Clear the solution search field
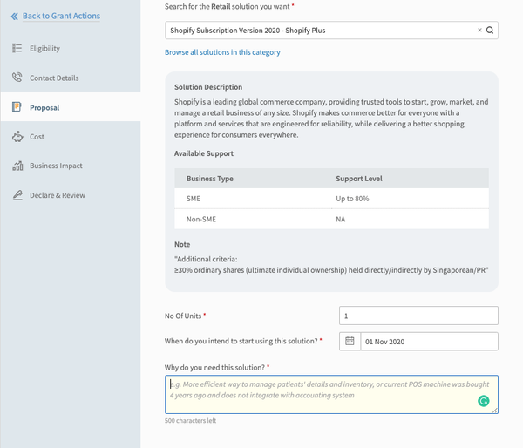523x448 pixels. tap(479, 30)
